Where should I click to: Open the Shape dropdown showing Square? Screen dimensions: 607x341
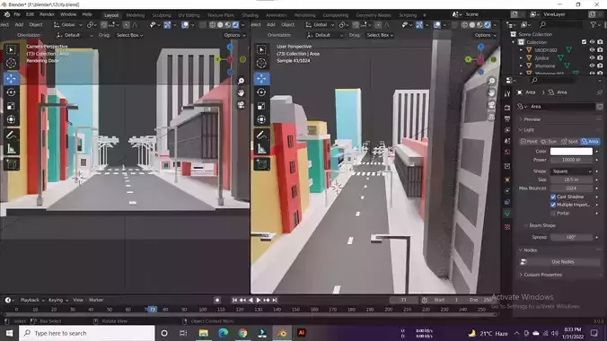coord(571,171)
